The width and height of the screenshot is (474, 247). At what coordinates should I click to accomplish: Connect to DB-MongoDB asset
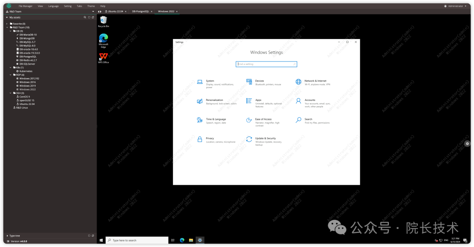[27, 39]
